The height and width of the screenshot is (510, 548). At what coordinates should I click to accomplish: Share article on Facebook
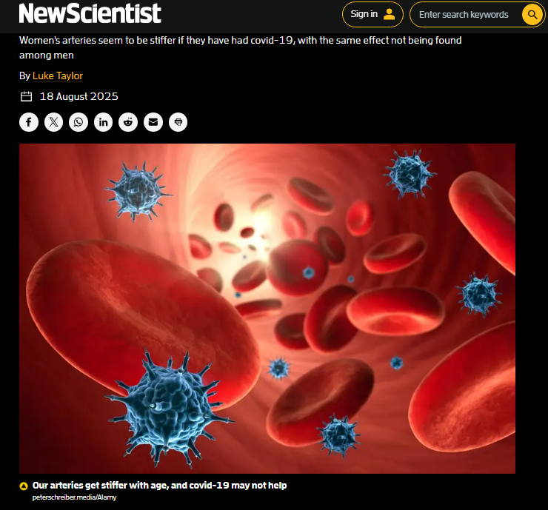tap(29, 122)
